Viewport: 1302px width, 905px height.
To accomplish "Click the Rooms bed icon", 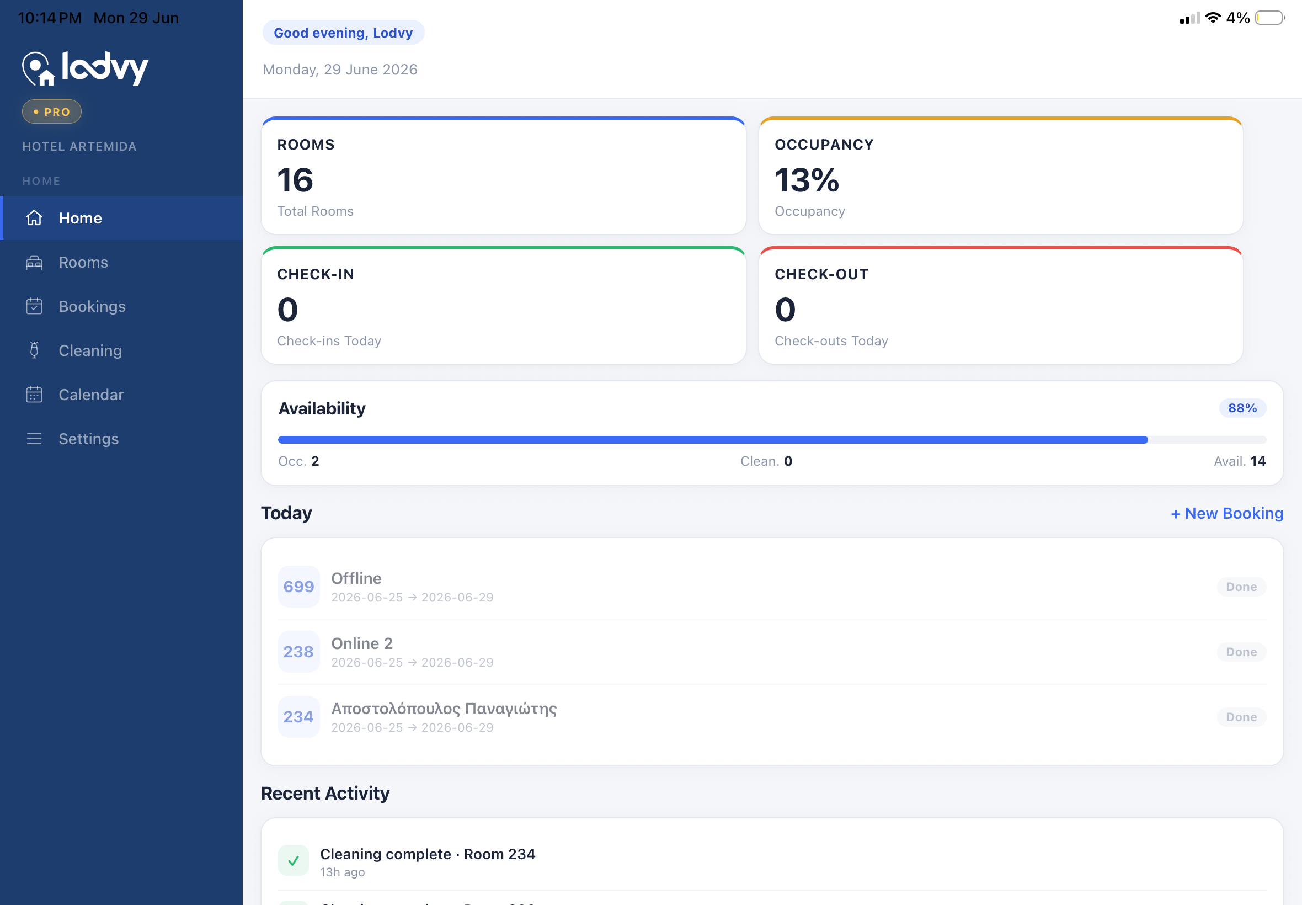I will click(x=34, y=262).
